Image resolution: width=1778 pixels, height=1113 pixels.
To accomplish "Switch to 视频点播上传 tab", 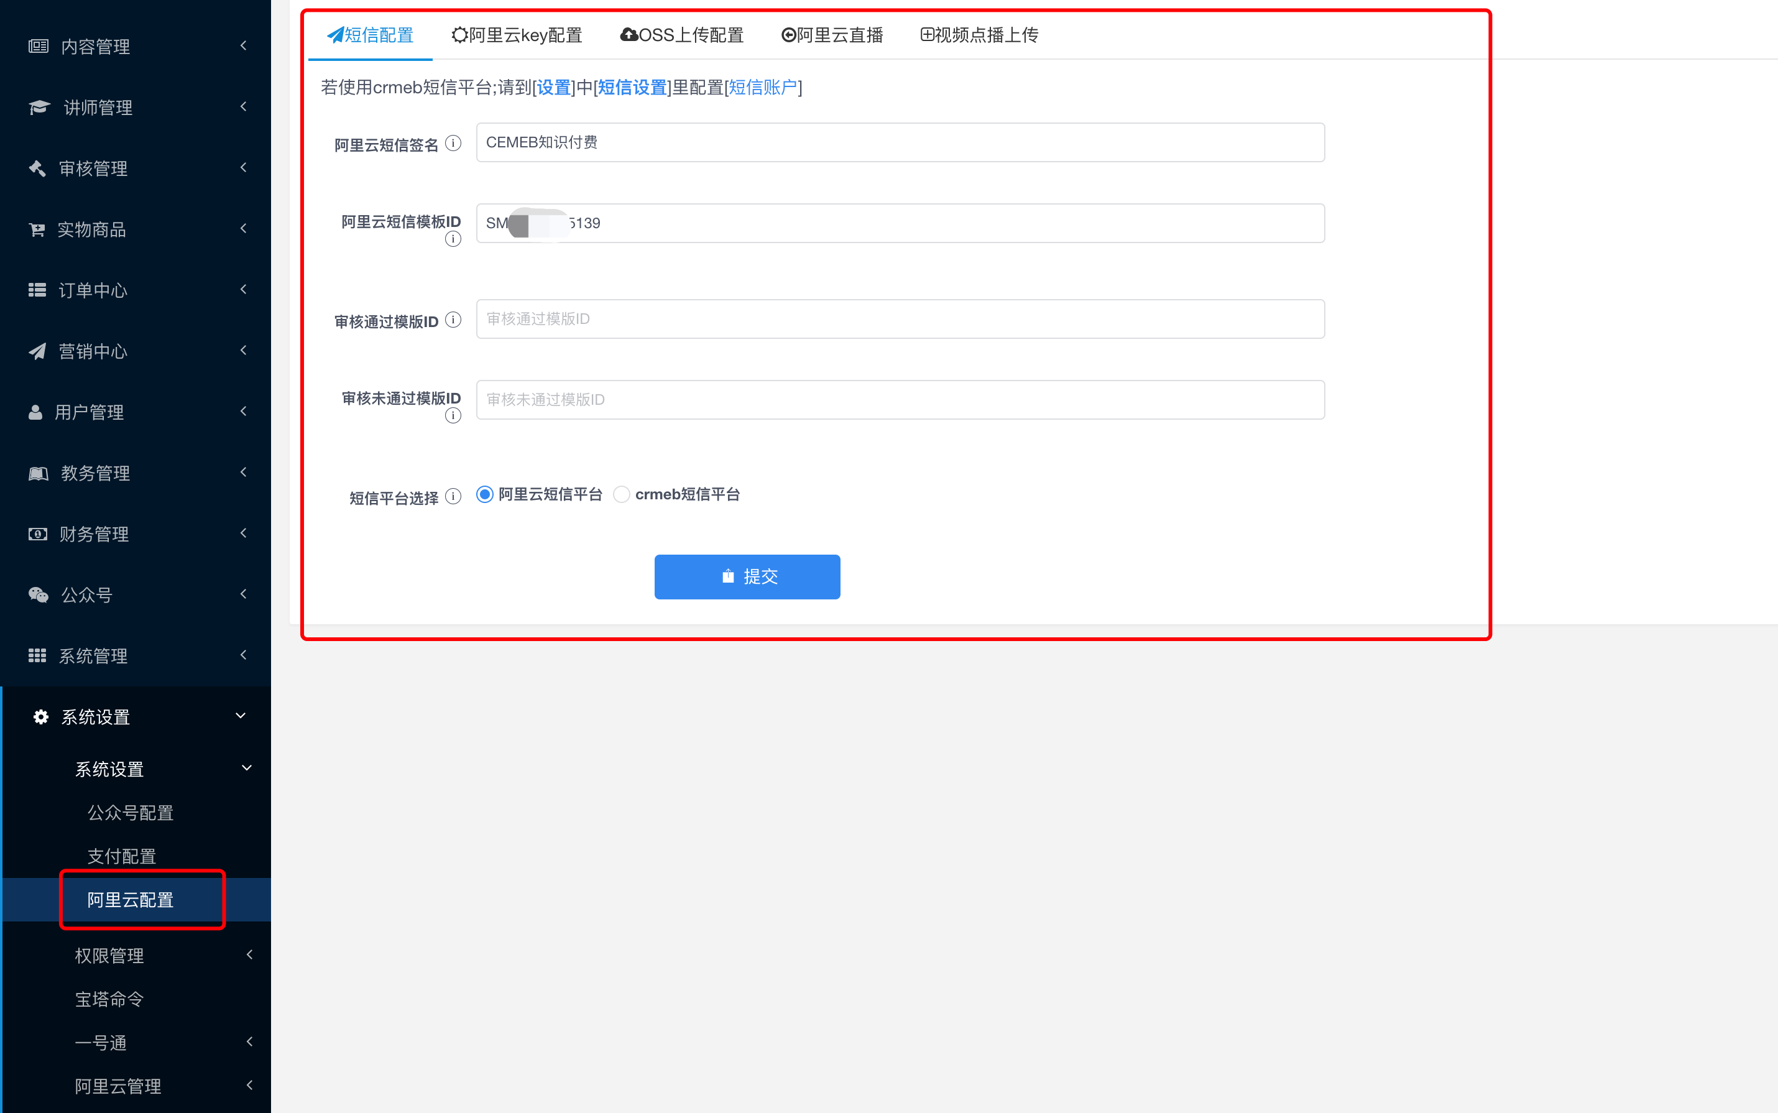I will click(980, 35).
